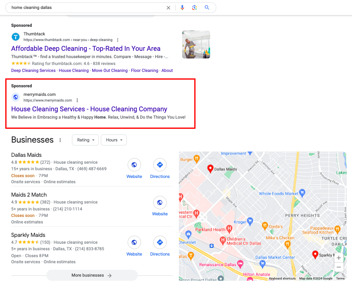Screen dimensions: 352x286
Task: Select the Thumbtack logo in the sponsored result
Action: tap(15, 37)
